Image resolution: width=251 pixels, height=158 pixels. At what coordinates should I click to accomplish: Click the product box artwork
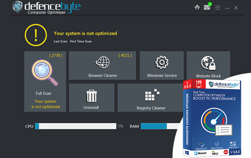212,118
